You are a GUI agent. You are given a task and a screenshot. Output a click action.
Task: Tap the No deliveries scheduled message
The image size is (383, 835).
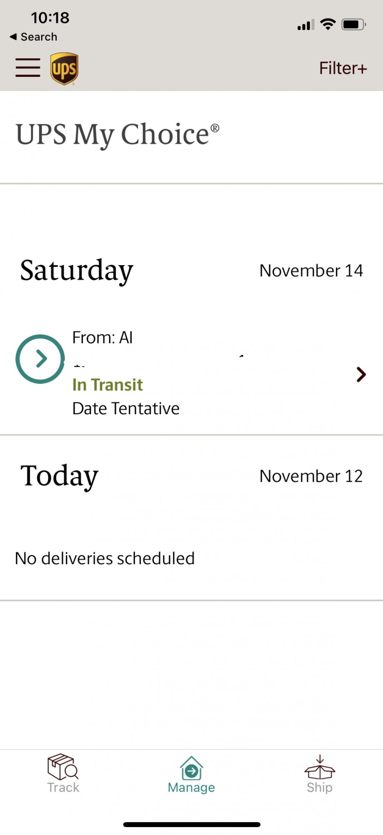(x=105, y=558)
